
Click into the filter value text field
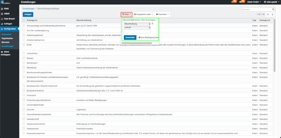point(137,31)
